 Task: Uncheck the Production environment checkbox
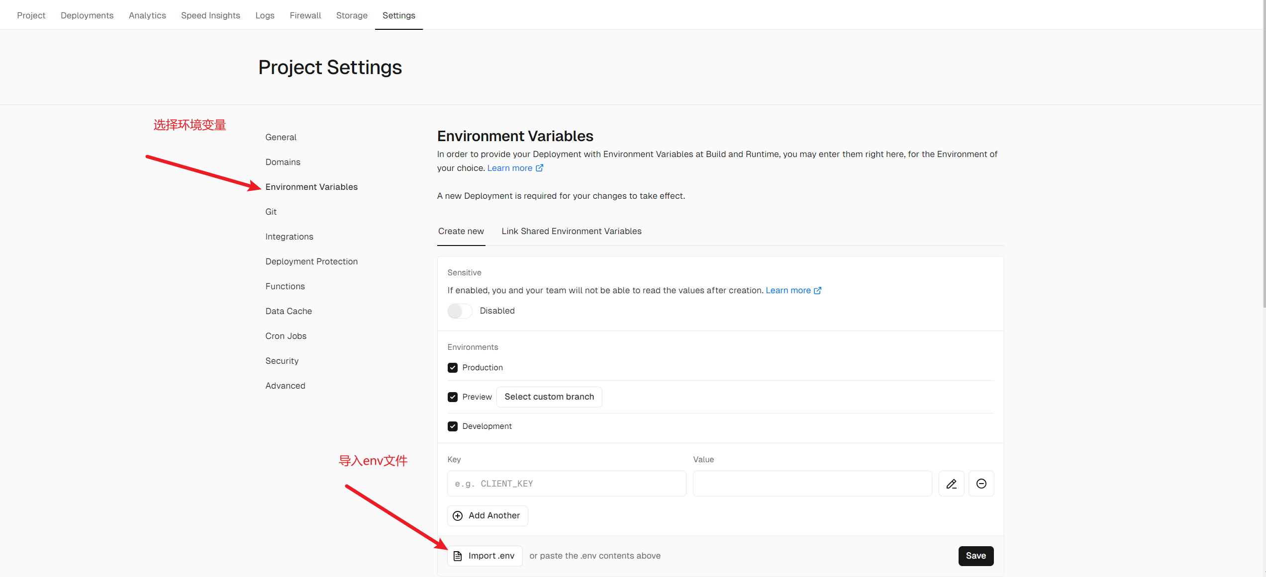(452, 368)
